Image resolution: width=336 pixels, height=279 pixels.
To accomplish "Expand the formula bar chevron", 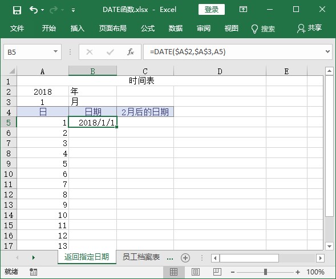I will pyautogui.click(x=327, y=52).
